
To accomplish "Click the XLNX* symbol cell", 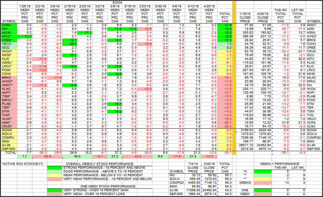I will pos(9,119).
